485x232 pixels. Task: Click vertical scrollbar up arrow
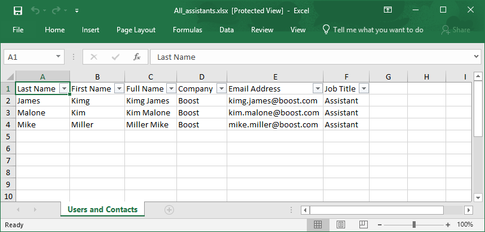coord(478,76)
